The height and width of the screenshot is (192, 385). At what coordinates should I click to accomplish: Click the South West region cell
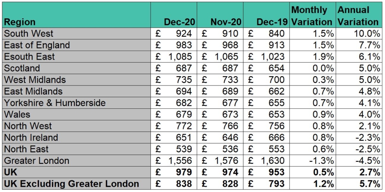[77, 33]
